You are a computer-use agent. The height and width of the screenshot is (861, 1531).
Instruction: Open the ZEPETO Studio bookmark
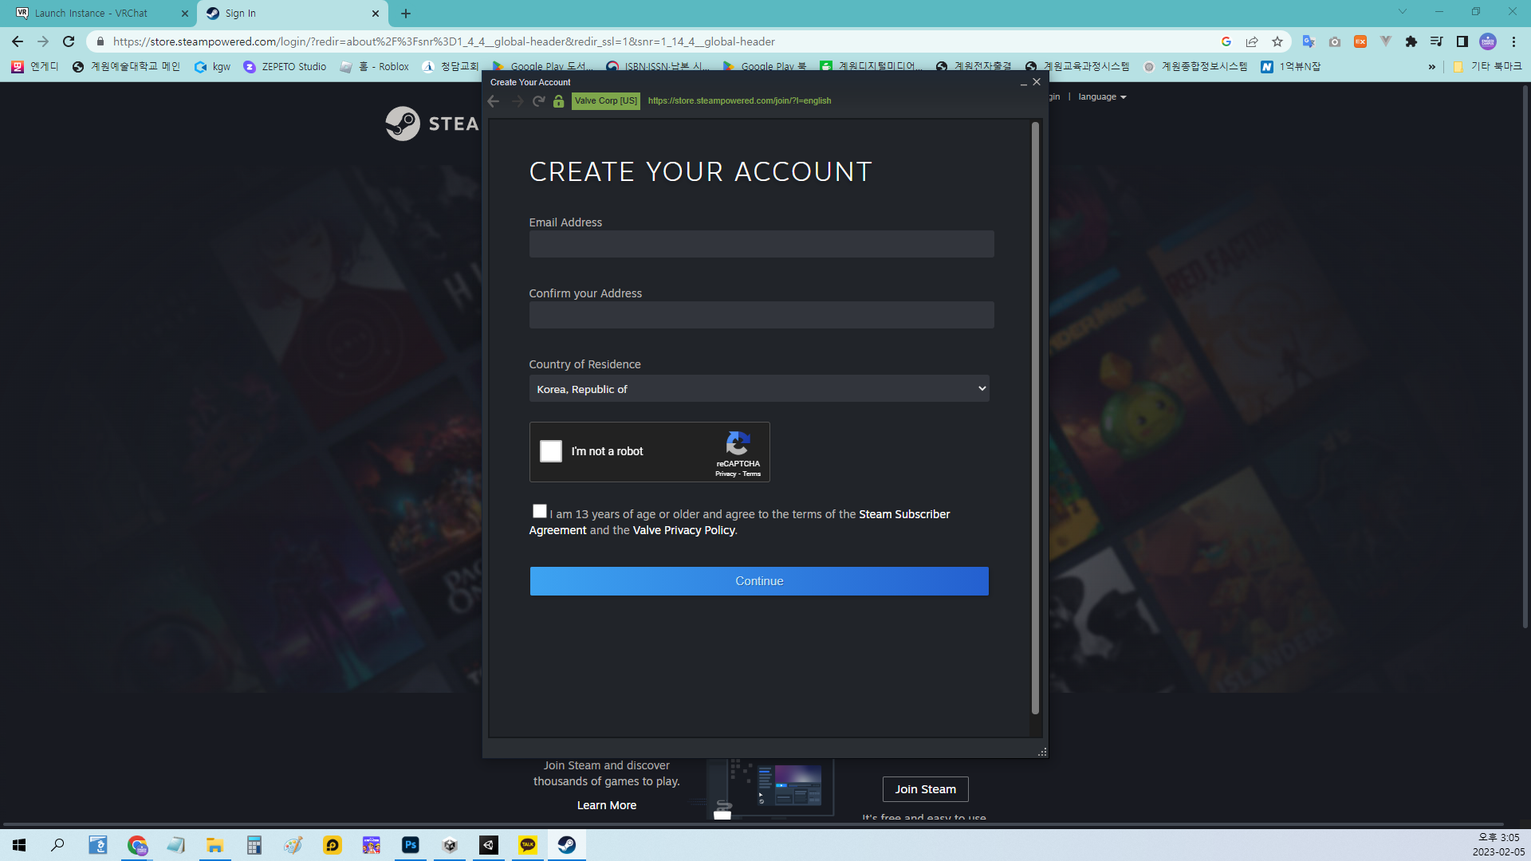pyautogui.click(x=285, y=67)
